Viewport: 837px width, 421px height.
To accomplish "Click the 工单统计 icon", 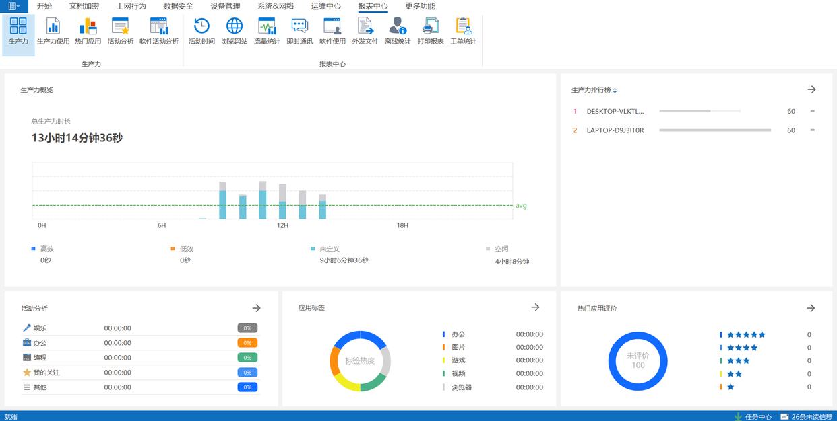I will [x=463, y=31].
